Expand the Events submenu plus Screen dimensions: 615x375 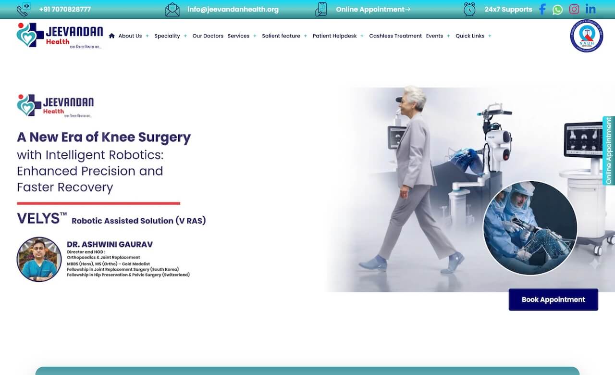[x=448, y=36]
